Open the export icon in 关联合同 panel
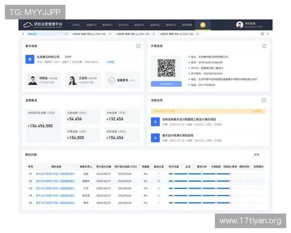The height and width of the screenshot is (233, 291). tap(264, 100)
